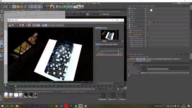Click the Navigator preview thumbnail

108,35
